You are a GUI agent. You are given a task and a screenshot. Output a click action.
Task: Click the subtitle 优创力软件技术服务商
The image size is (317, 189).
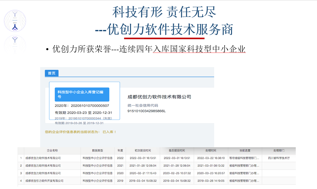point(170,29)
